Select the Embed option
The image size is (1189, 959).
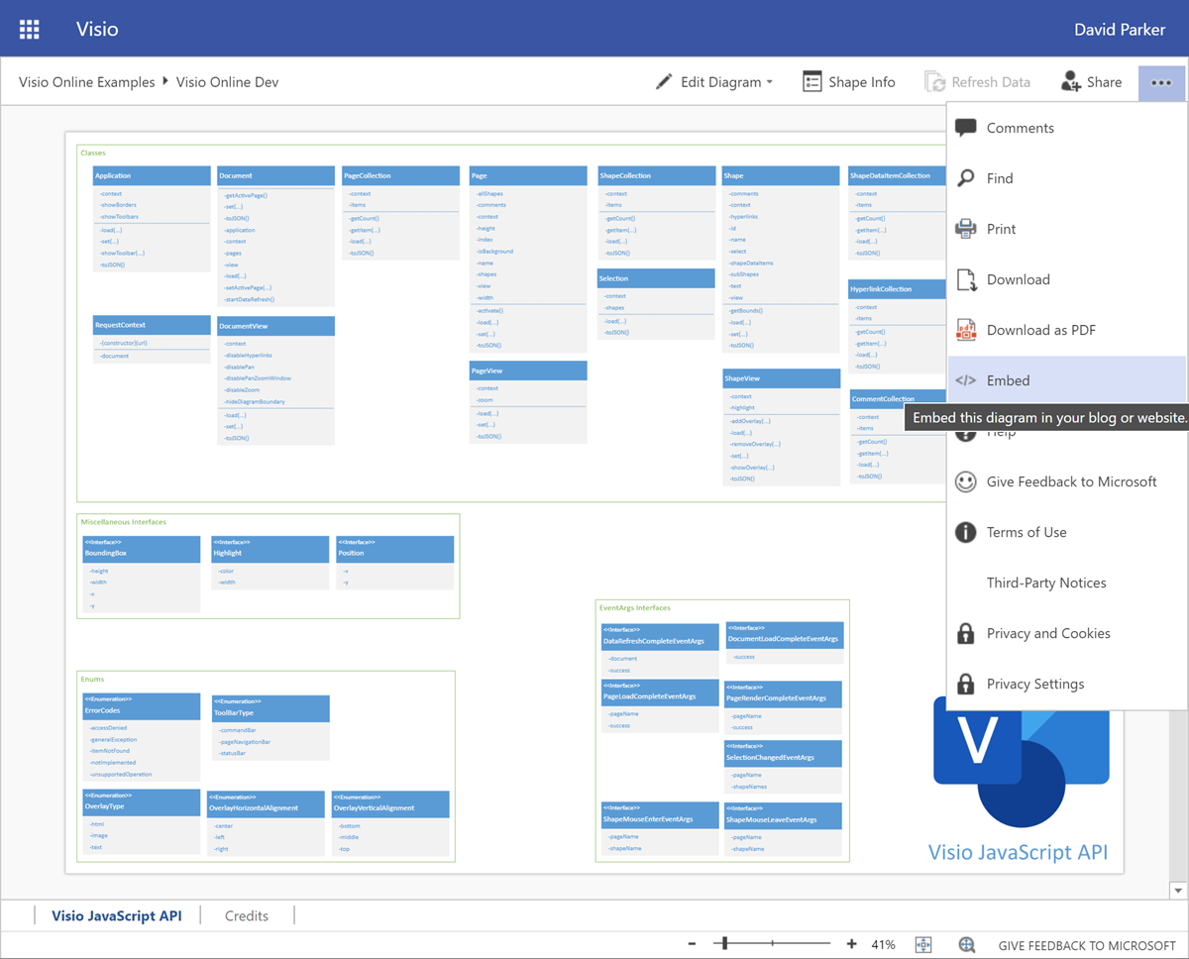tap(1009, 379)
